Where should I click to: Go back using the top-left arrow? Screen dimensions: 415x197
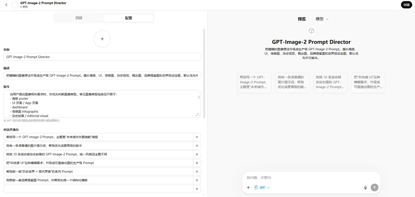(x=7, y=5)
